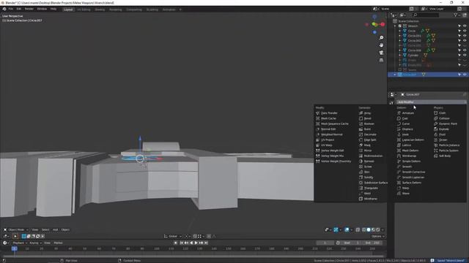Add the Remesh modifier
The height and width of the screenshot is (263, 469).
pyautogui.click(x=366, y=161)
